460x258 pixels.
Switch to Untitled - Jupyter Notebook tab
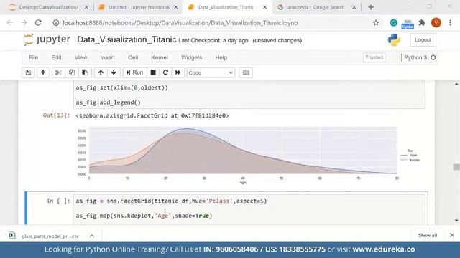pos(139,7)
